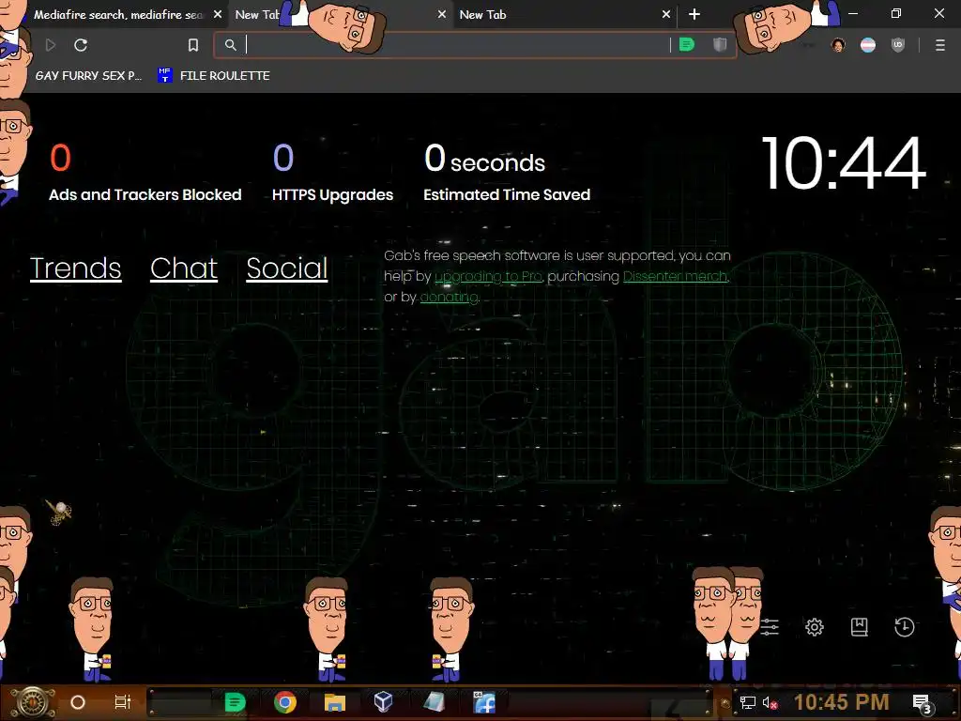Follow the Dissenter merch link
Screen dimensions: 961x721
point(676,277)
